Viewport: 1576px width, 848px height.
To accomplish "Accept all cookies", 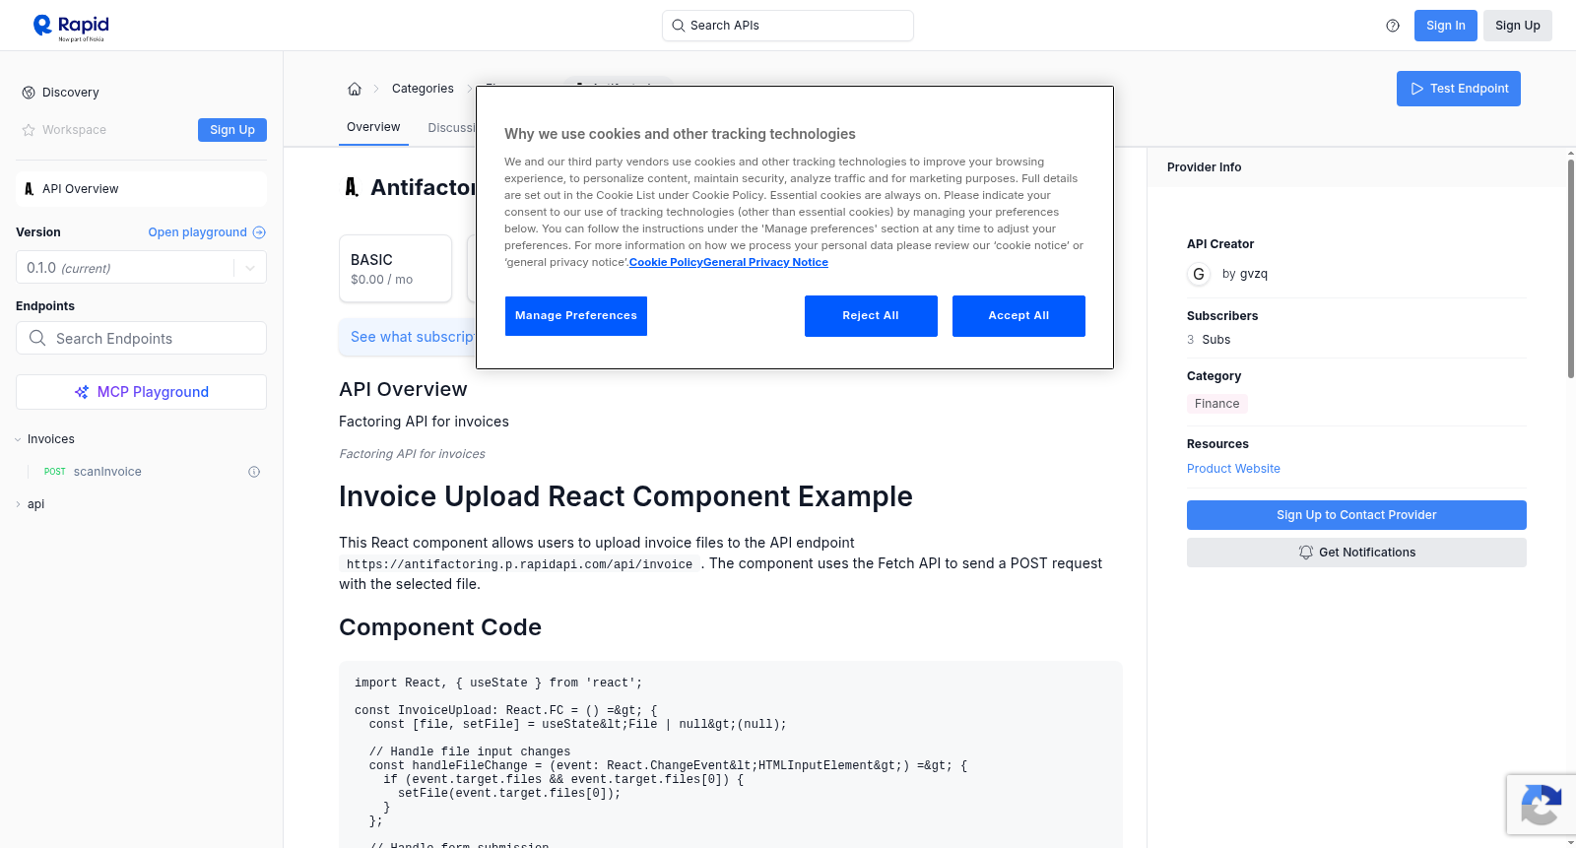I will click(x=1018, y=316).
